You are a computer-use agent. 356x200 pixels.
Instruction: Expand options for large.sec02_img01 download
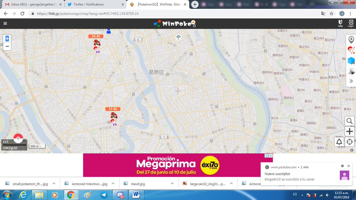click(x=232, y=184)
